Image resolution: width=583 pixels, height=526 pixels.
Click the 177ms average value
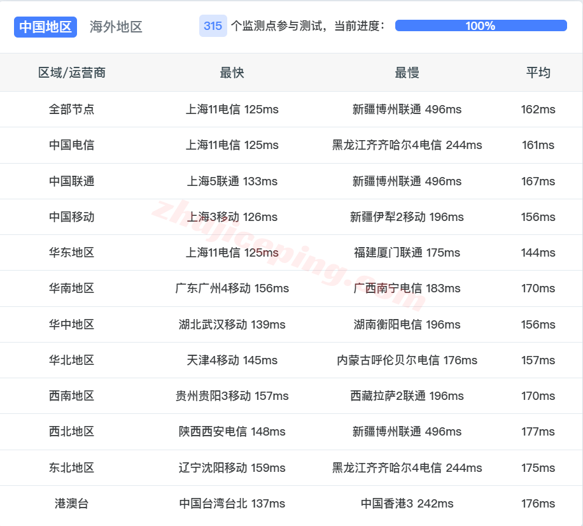click(538, 432)
